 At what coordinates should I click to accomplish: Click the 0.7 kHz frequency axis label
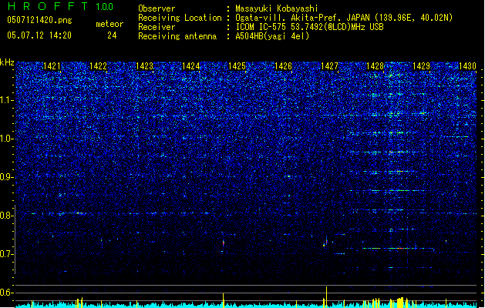click(x=7, y=254)
